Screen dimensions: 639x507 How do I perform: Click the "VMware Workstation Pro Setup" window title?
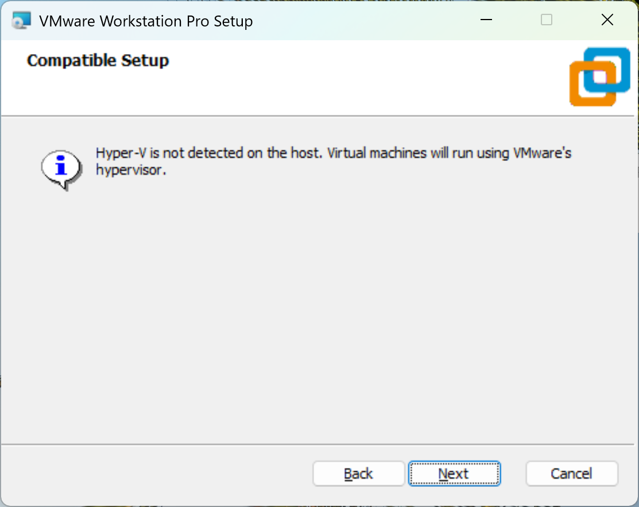[x=146, y=21]
